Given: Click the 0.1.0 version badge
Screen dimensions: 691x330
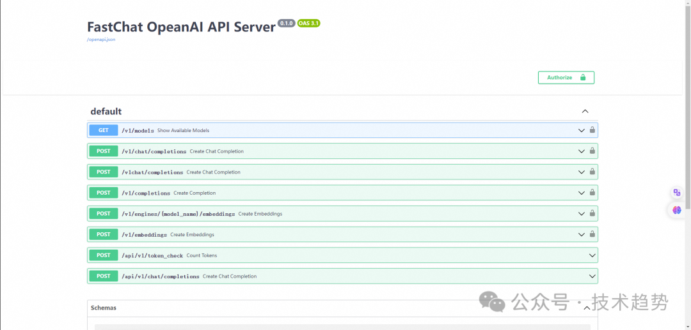Looking at the screenshot, I should pyautogui.click(x=287, y=23).
